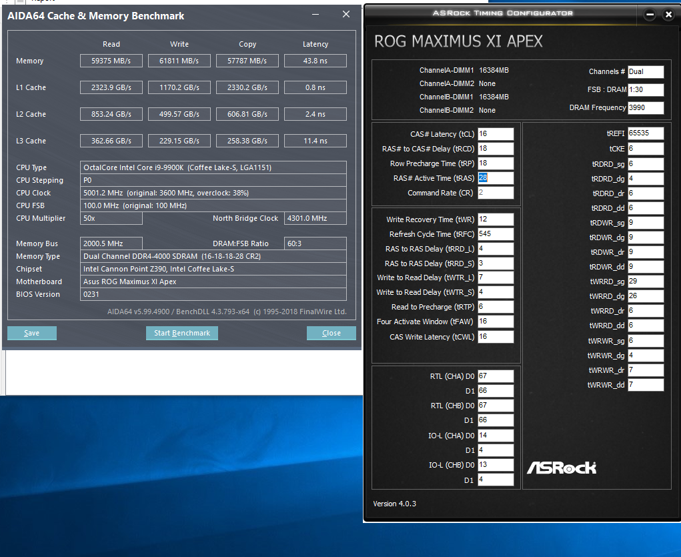Select the tWRRD_dr value field
681x557 pixels.
click(x=646, y=311)
